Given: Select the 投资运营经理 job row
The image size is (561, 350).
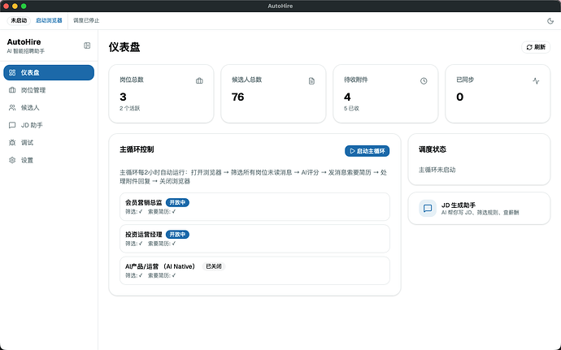Looking at the screenshot, I should (254, 239).
